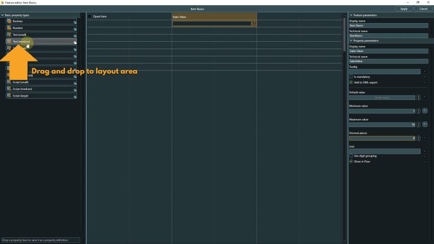Click the Sales Value column header

(214, 16)
